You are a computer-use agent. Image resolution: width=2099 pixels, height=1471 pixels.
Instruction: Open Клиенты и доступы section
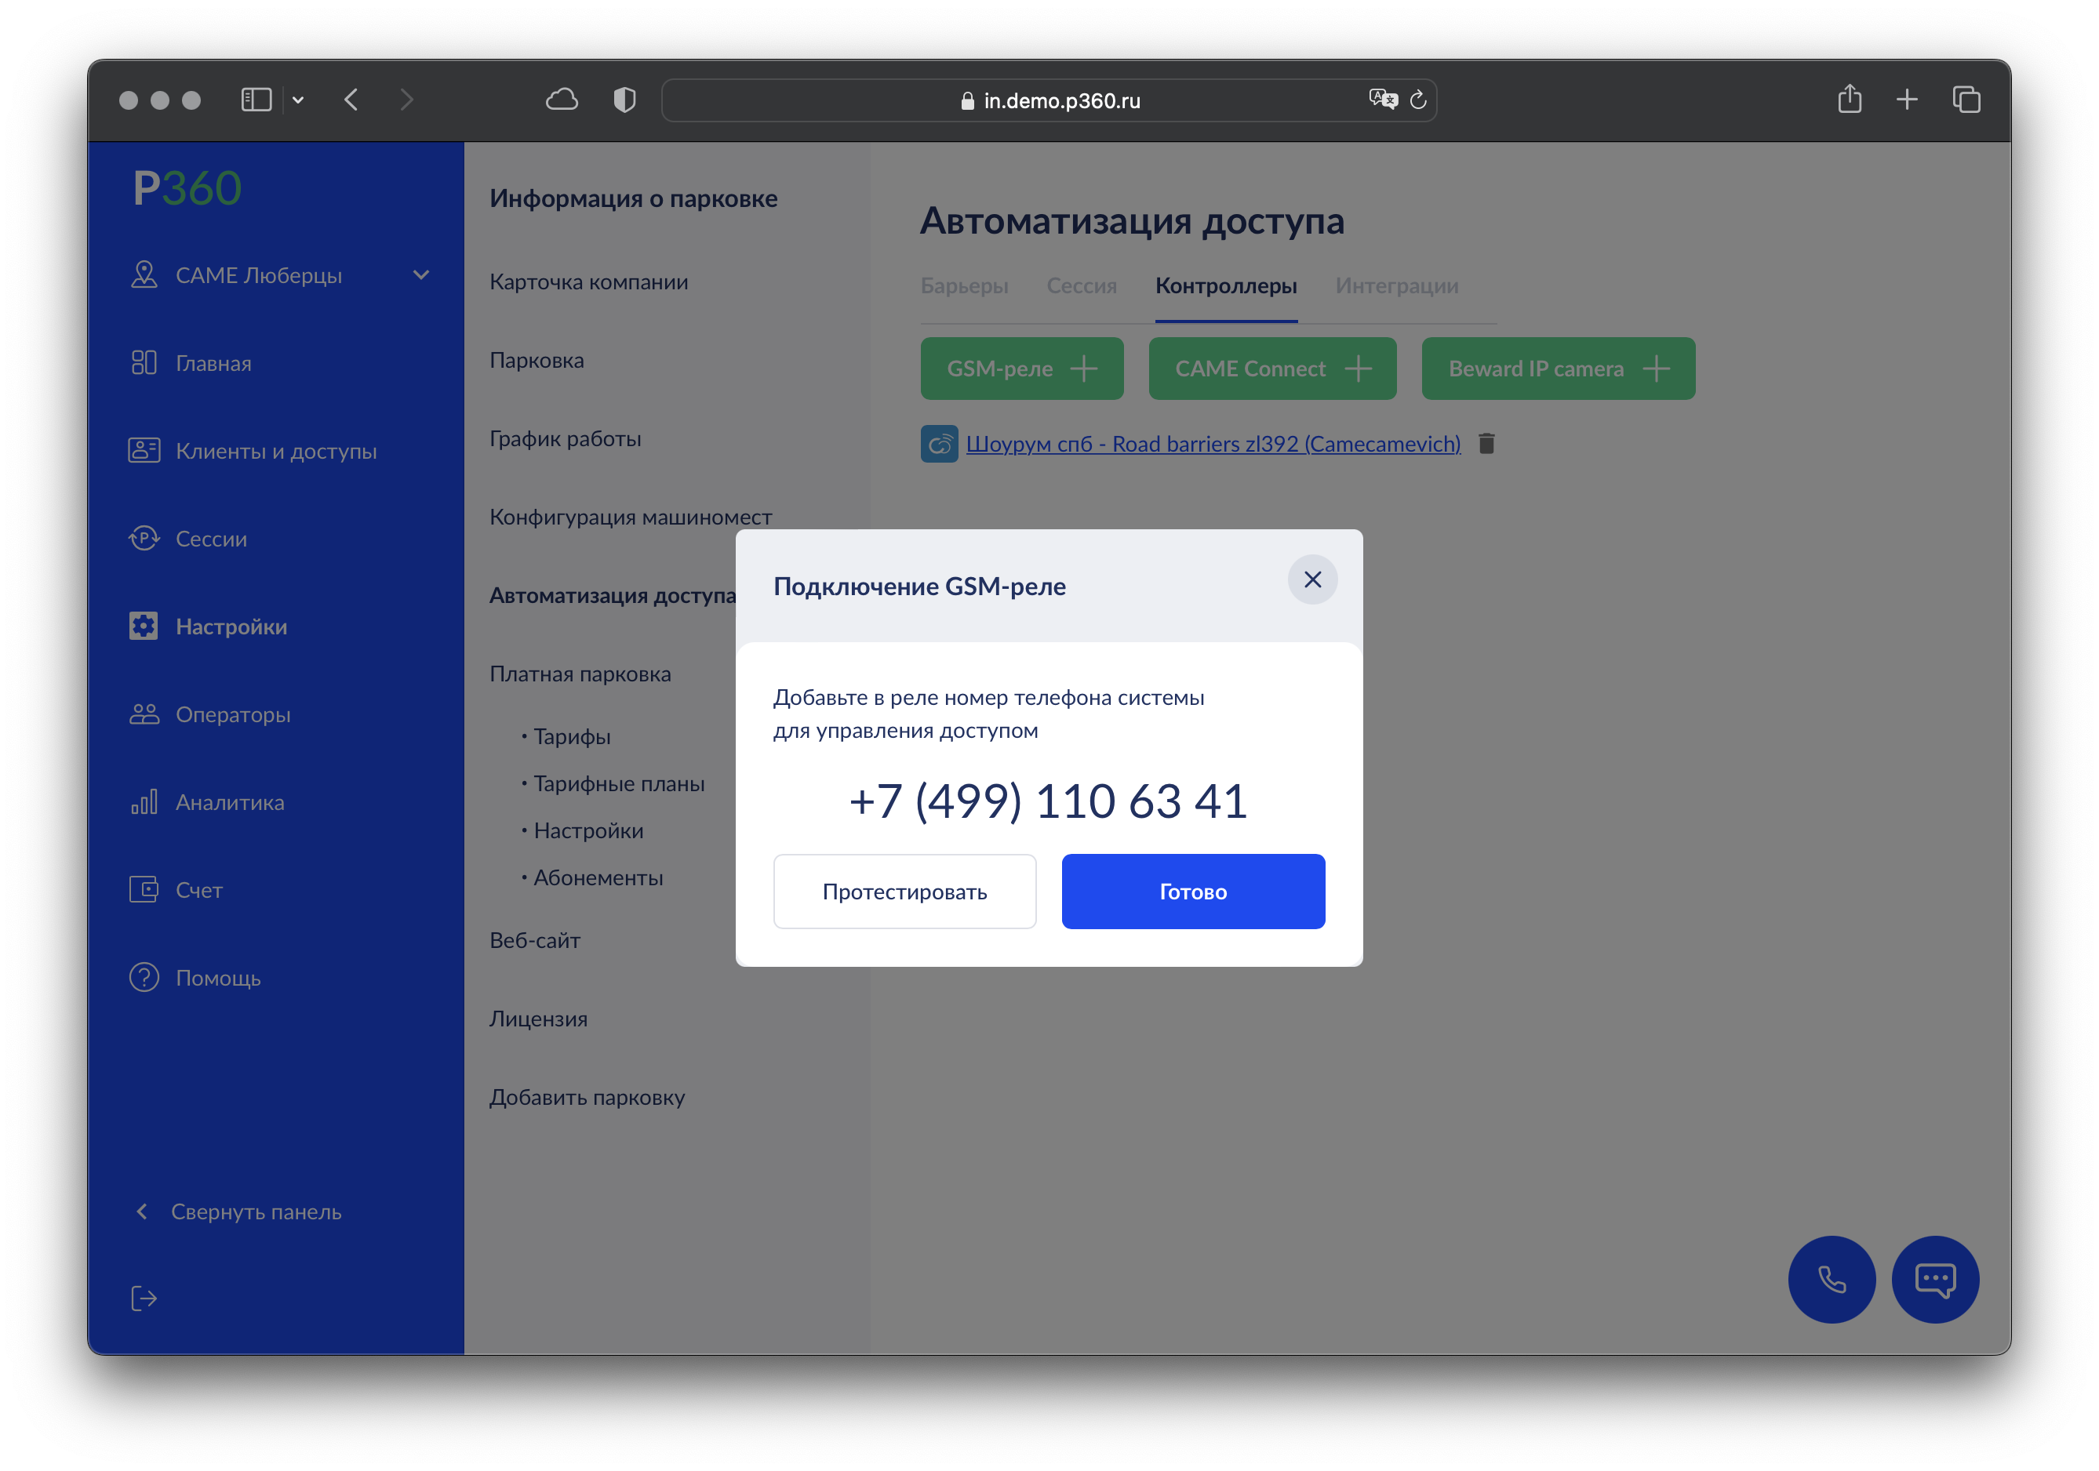(x=275, y=450)
